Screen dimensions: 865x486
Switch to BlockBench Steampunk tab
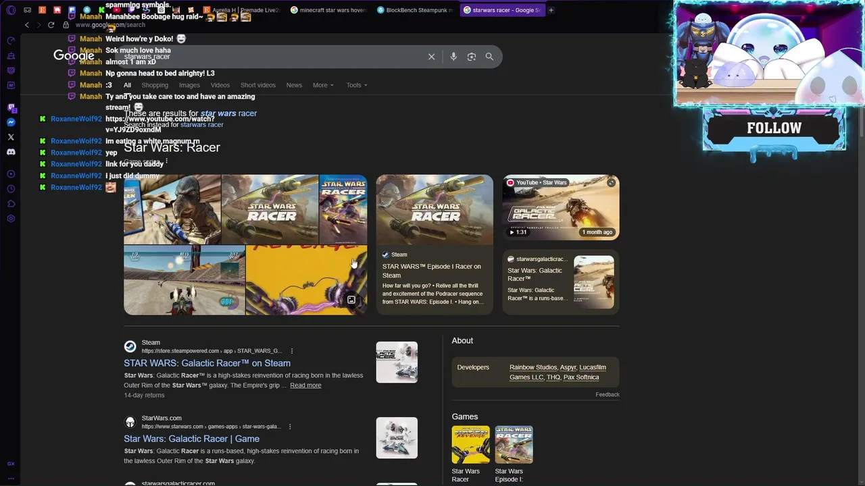(414, 10)
